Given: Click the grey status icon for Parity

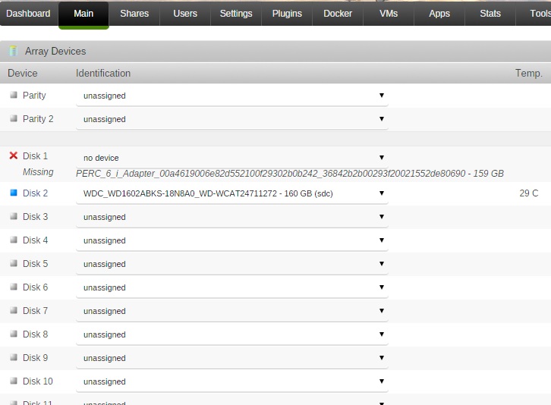Looking at the screenshot, I should pos(14,95).
